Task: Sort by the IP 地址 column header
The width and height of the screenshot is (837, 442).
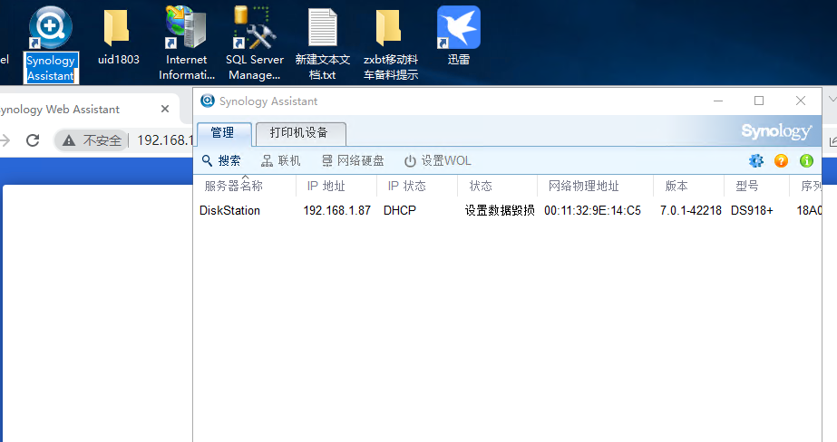Action: [x=326, y=186]
